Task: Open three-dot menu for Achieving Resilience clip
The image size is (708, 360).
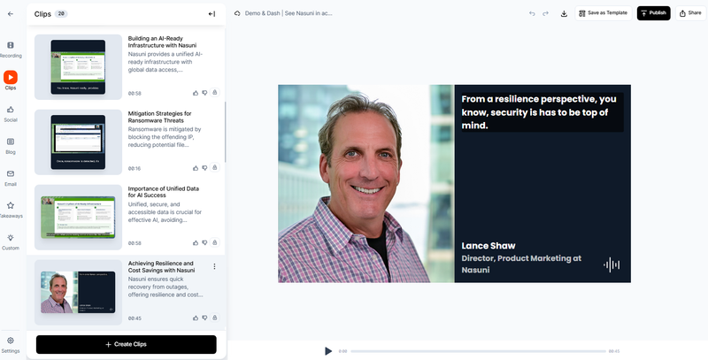Action: coord(214,266)
